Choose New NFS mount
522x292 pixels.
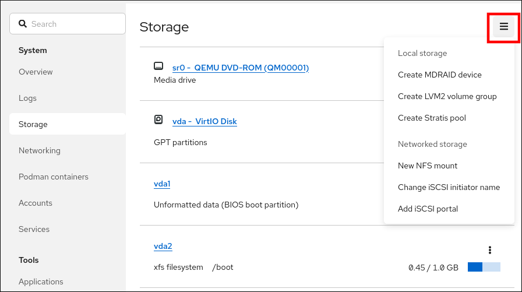tap(428, 166)
